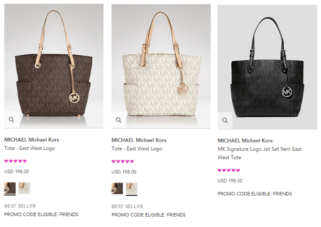
Task: Select cream color swatch under first tote
Action: tap(24, 188)
